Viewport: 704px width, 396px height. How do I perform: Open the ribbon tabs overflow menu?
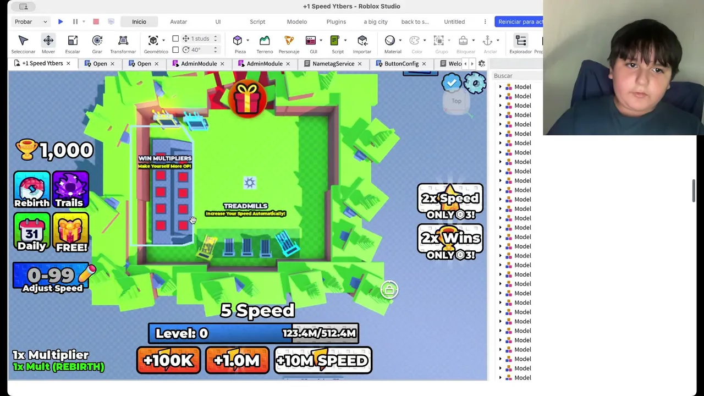485,21
